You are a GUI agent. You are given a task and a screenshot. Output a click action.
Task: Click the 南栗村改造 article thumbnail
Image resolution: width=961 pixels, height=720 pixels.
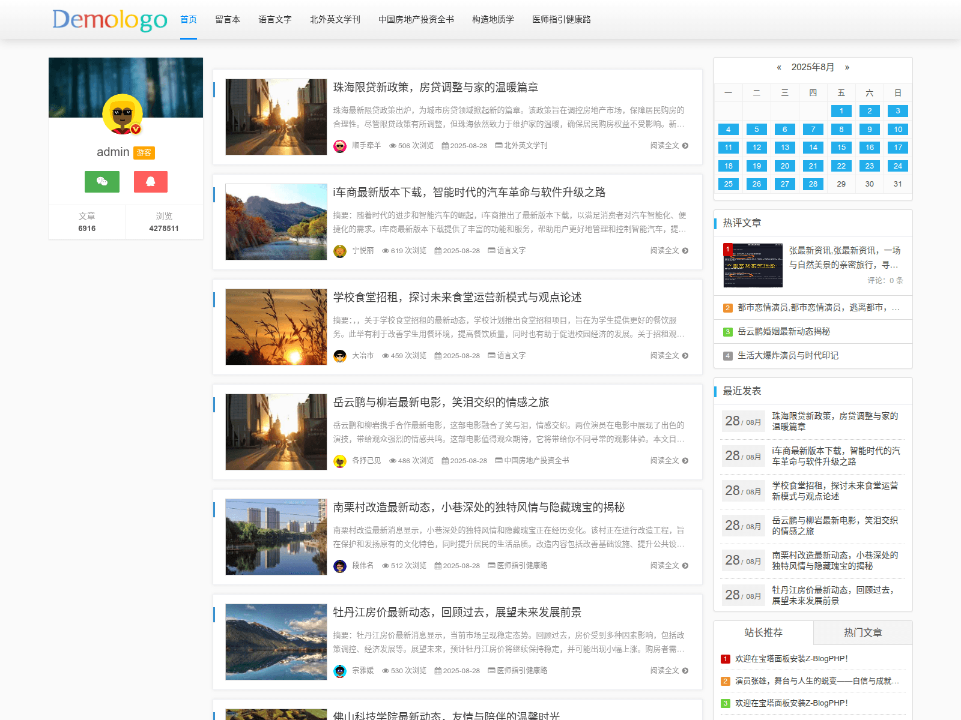[x=275, y=536]
